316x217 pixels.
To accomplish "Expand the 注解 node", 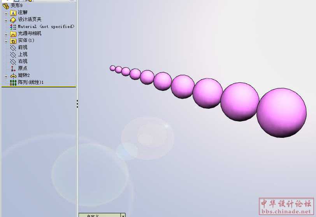I will click(x=6, y=14).
